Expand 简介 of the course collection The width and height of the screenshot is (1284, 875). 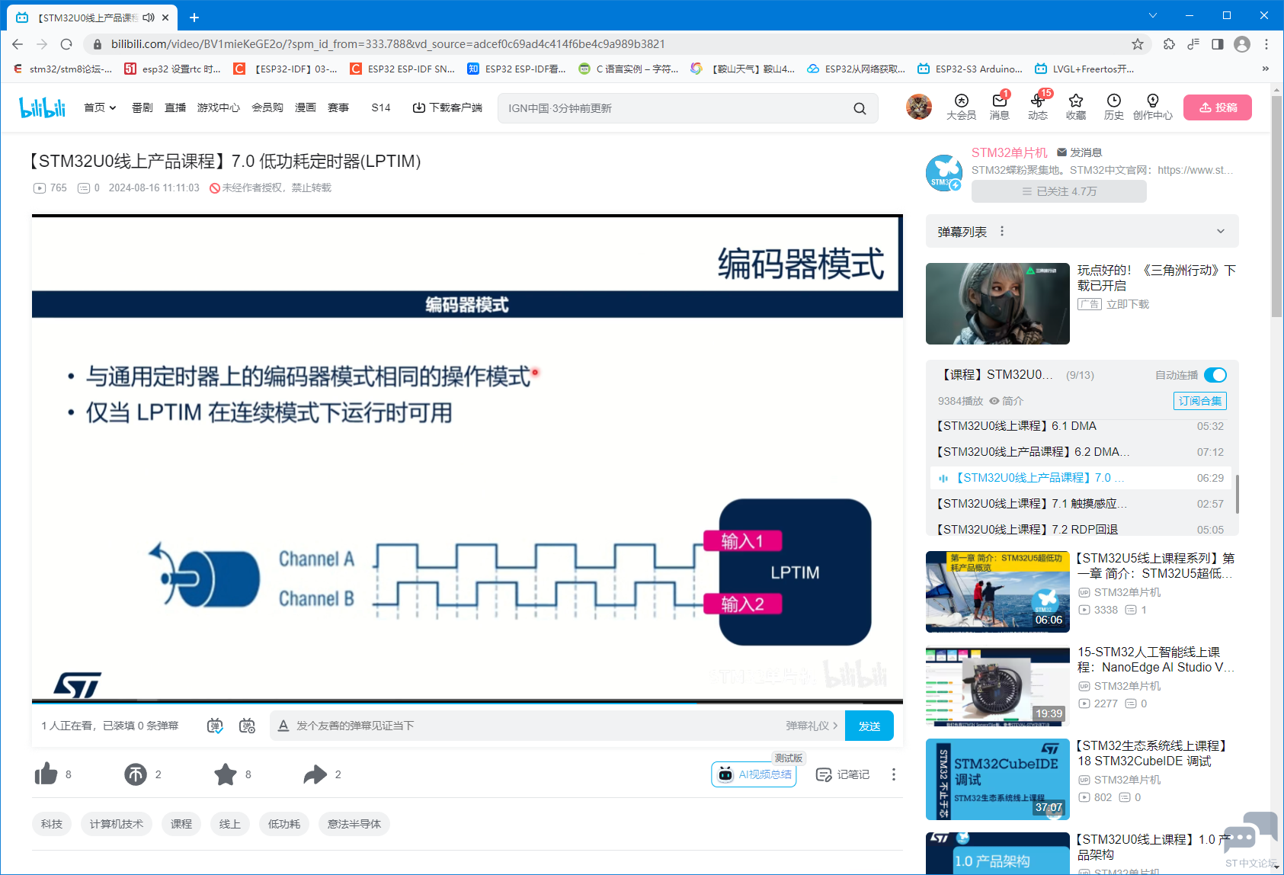1007,401
